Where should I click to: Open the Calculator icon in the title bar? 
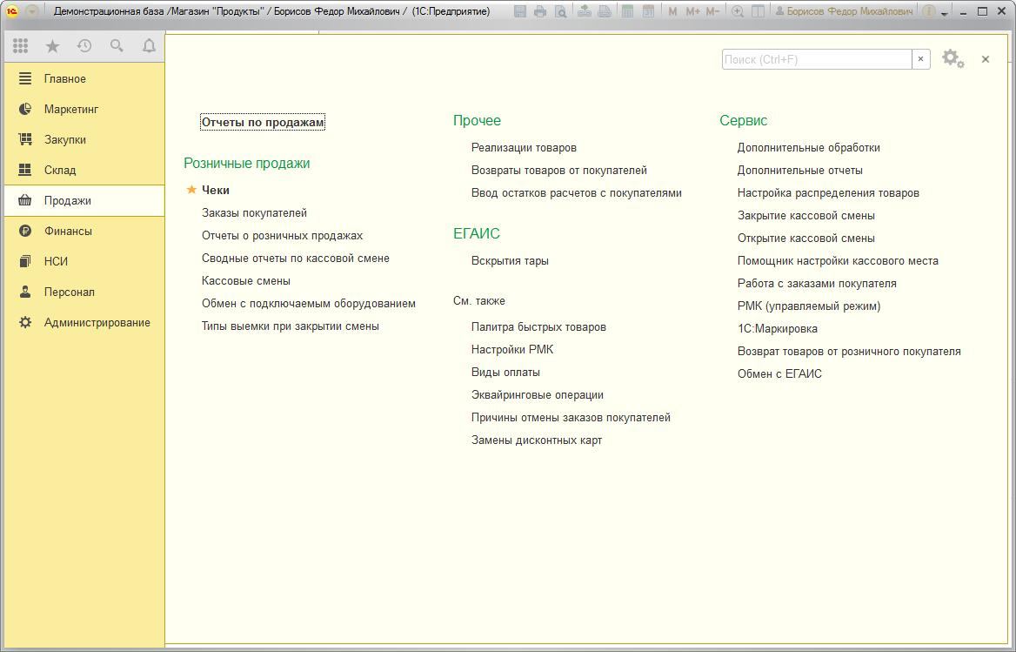(627, 11)
